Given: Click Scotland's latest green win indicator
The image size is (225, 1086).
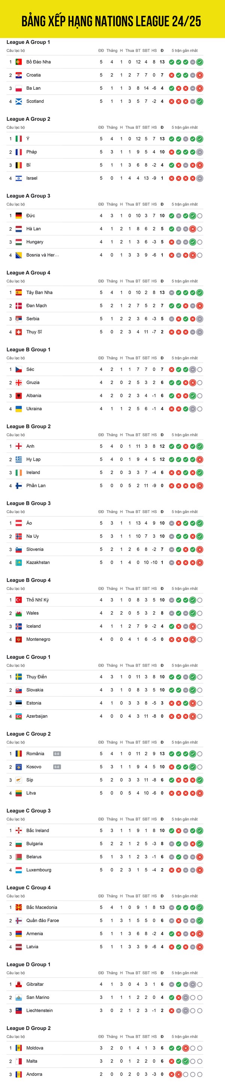Looking at the screenshot, I should [x=200, y=102].
